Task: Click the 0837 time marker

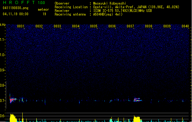Action: click(130, 26)
